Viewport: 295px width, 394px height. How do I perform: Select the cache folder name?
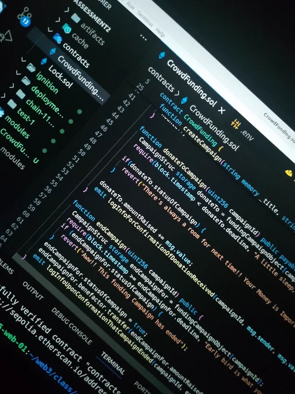point(80,41)
